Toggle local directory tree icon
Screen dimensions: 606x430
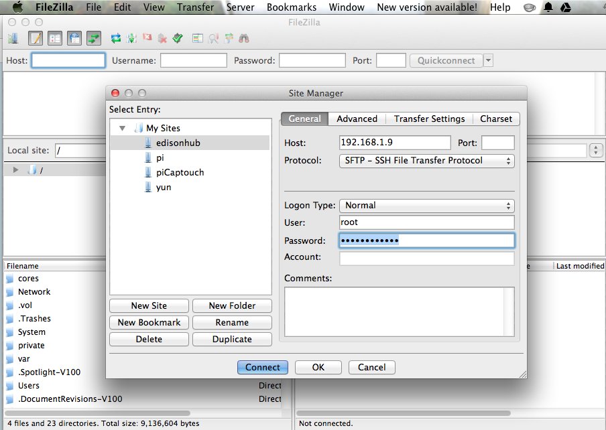(x=55, y=38)
